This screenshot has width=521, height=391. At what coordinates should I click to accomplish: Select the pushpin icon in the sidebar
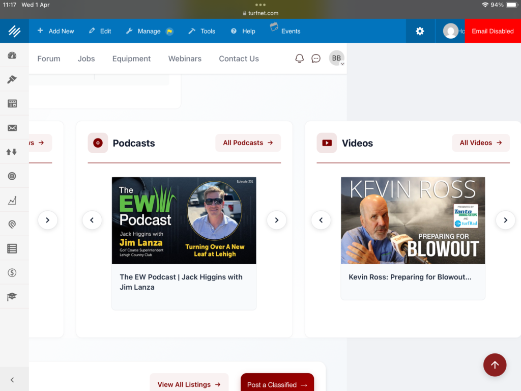(12, 79)
